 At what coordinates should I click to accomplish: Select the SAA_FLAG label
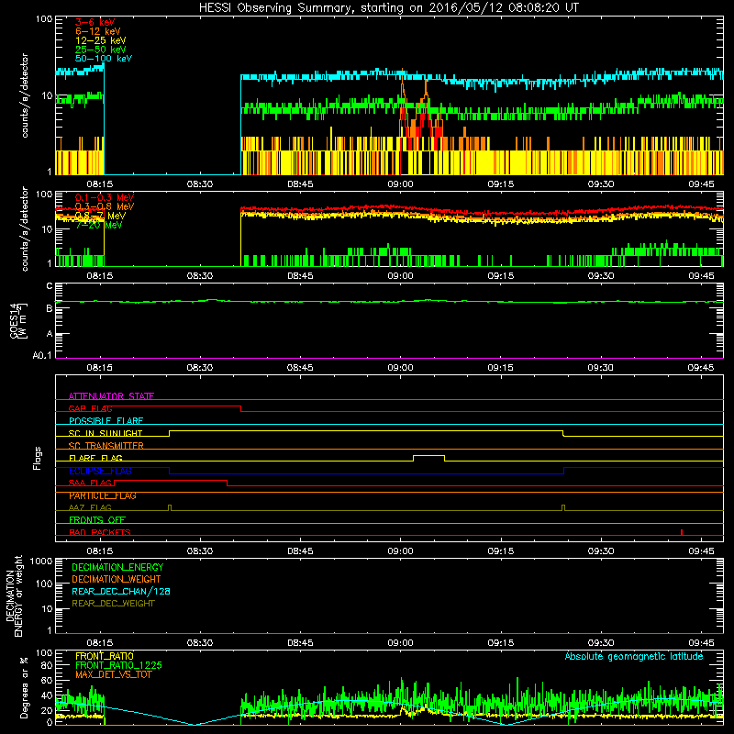pos(90,483)
